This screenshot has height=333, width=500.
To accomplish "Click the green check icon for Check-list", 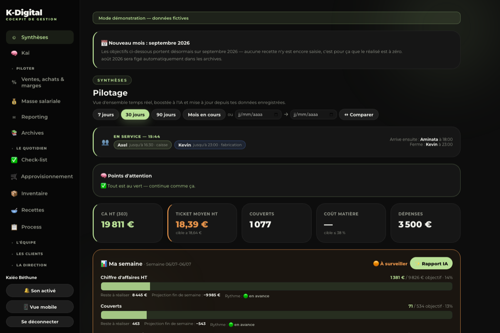I will (14, 160).
